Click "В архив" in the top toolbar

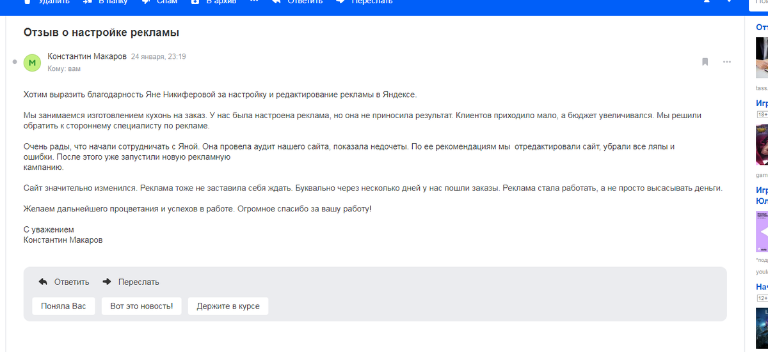214,2
